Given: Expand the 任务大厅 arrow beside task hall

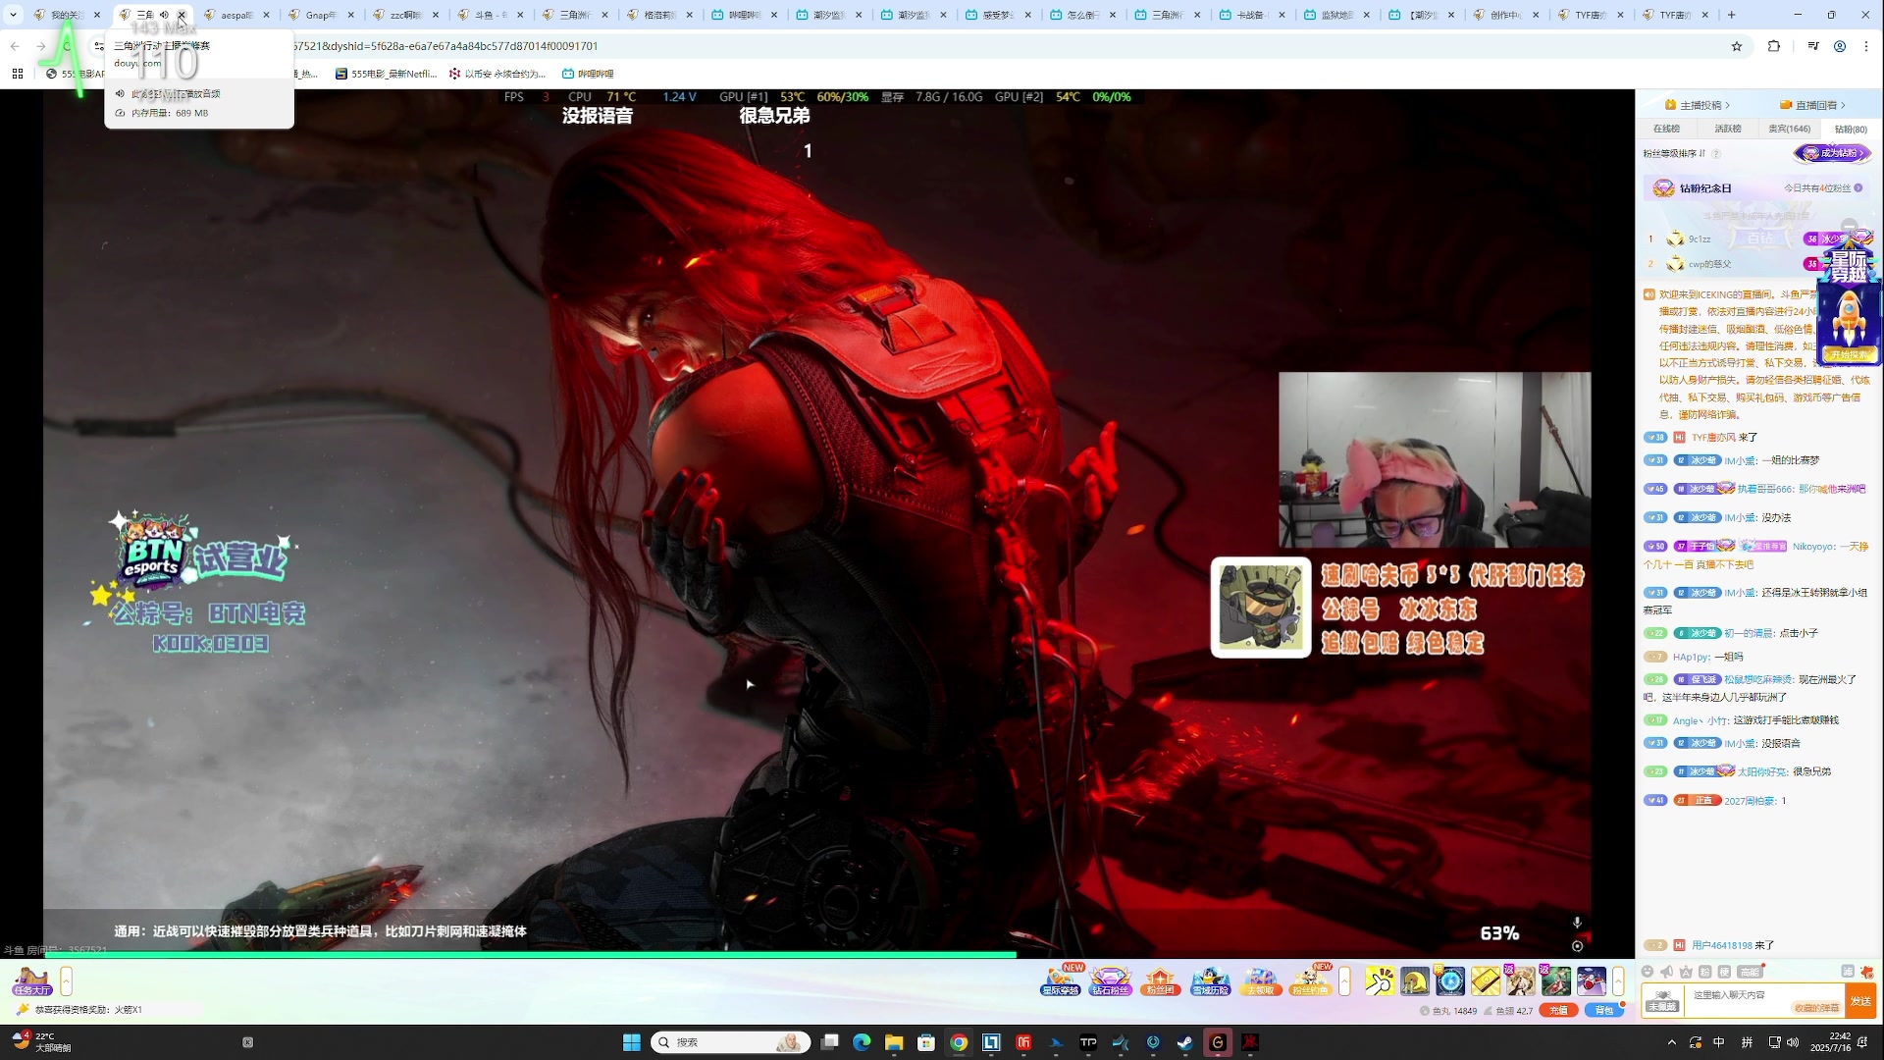Looking at the screenshot, I should pos(66,980).
